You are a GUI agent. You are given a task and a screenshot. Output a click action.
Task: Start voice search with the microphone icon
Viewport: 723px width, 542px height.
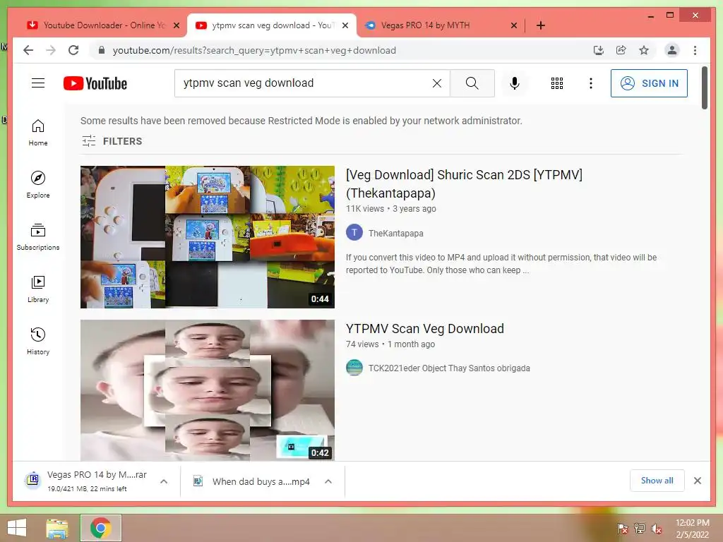[515, 83]
